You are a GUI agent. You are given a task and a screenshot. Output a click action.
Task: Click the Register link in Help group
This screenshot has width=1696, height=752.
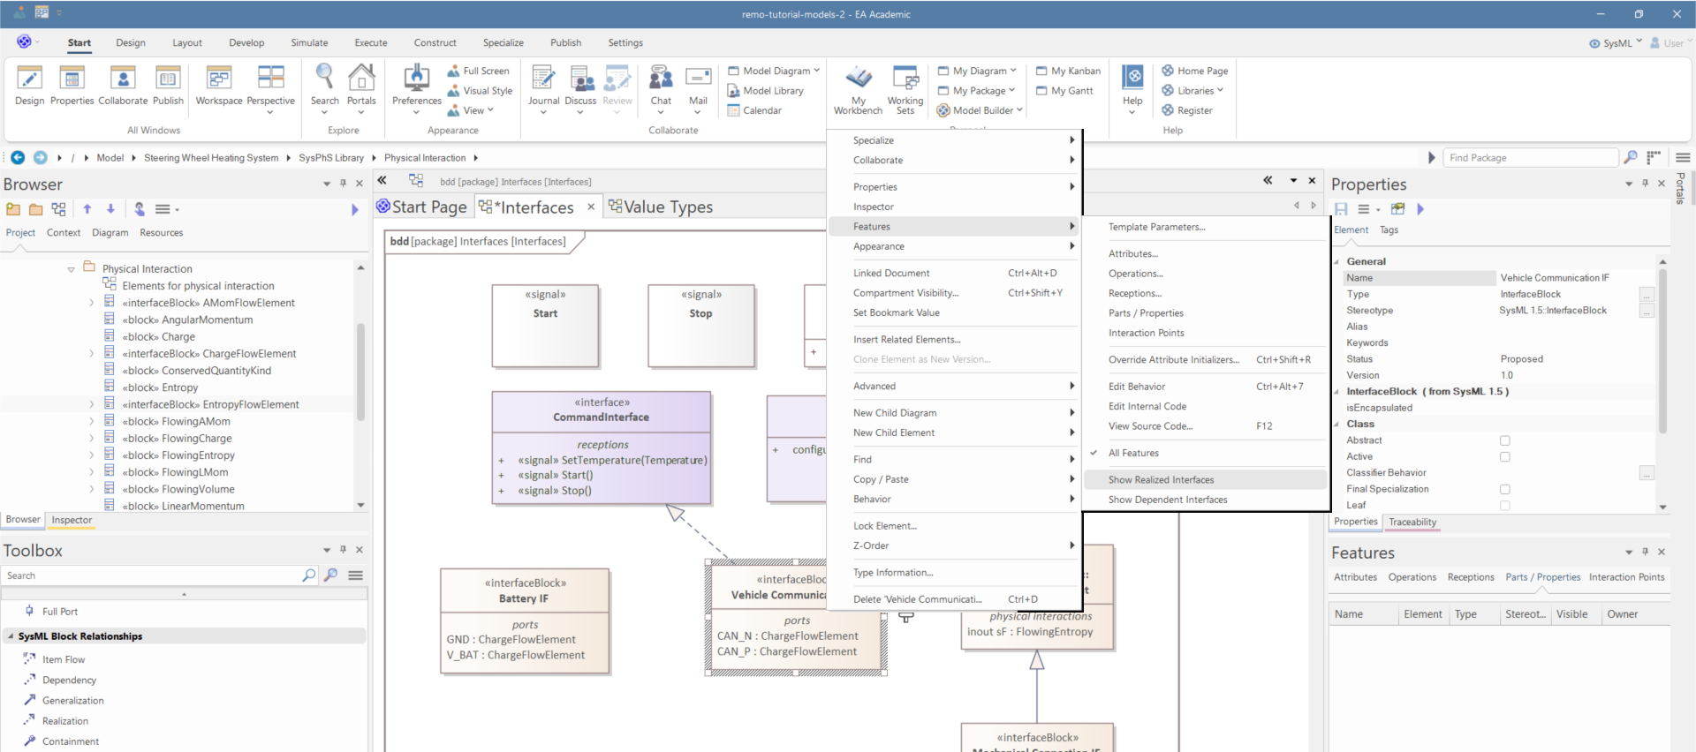1194,110
